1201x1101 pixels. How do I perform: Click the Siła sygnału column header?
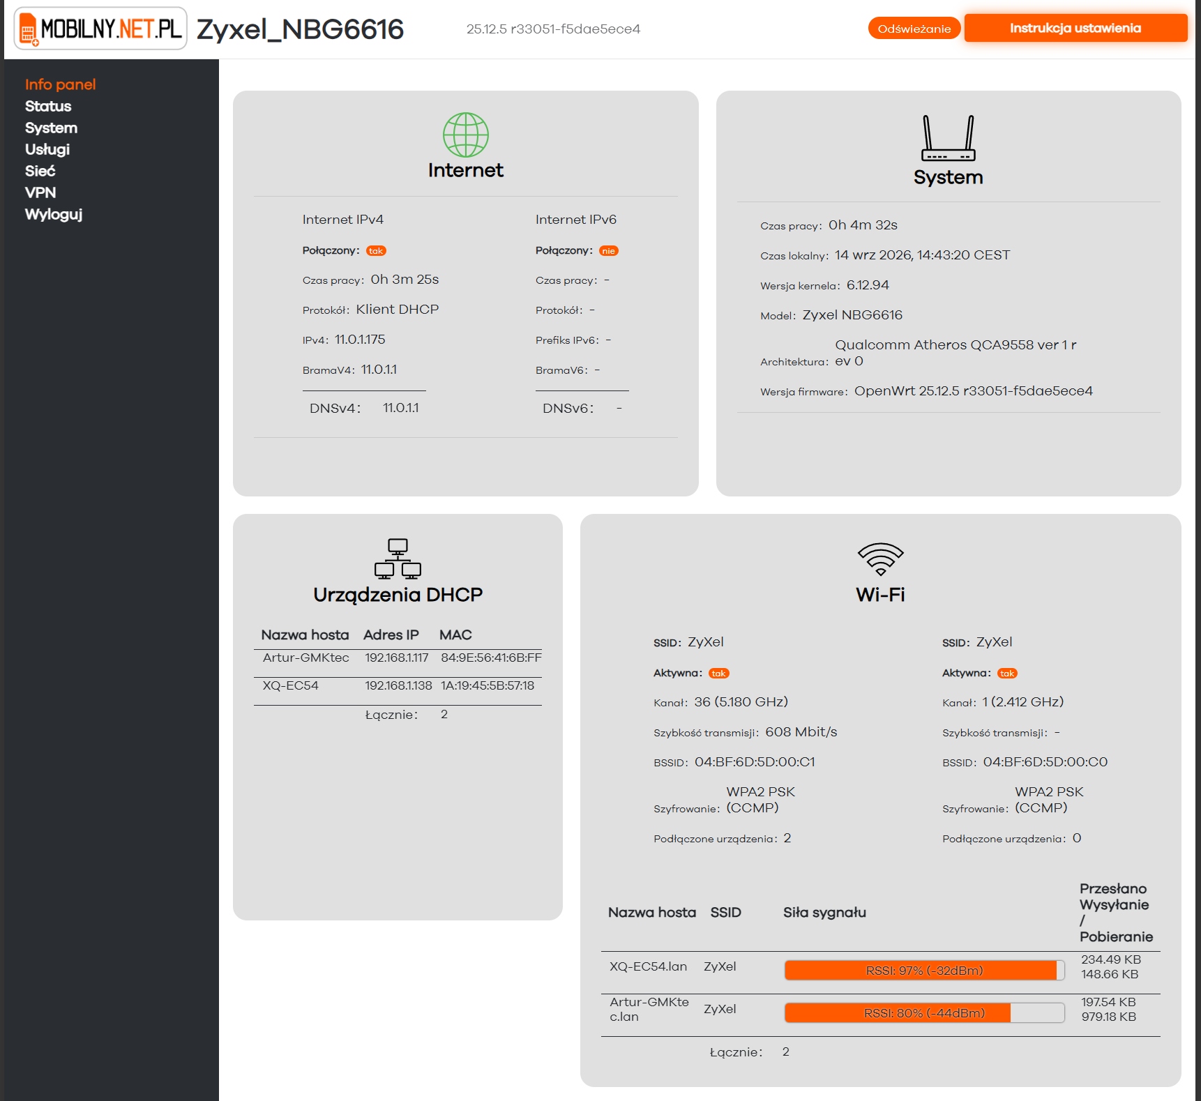point(824,913)
